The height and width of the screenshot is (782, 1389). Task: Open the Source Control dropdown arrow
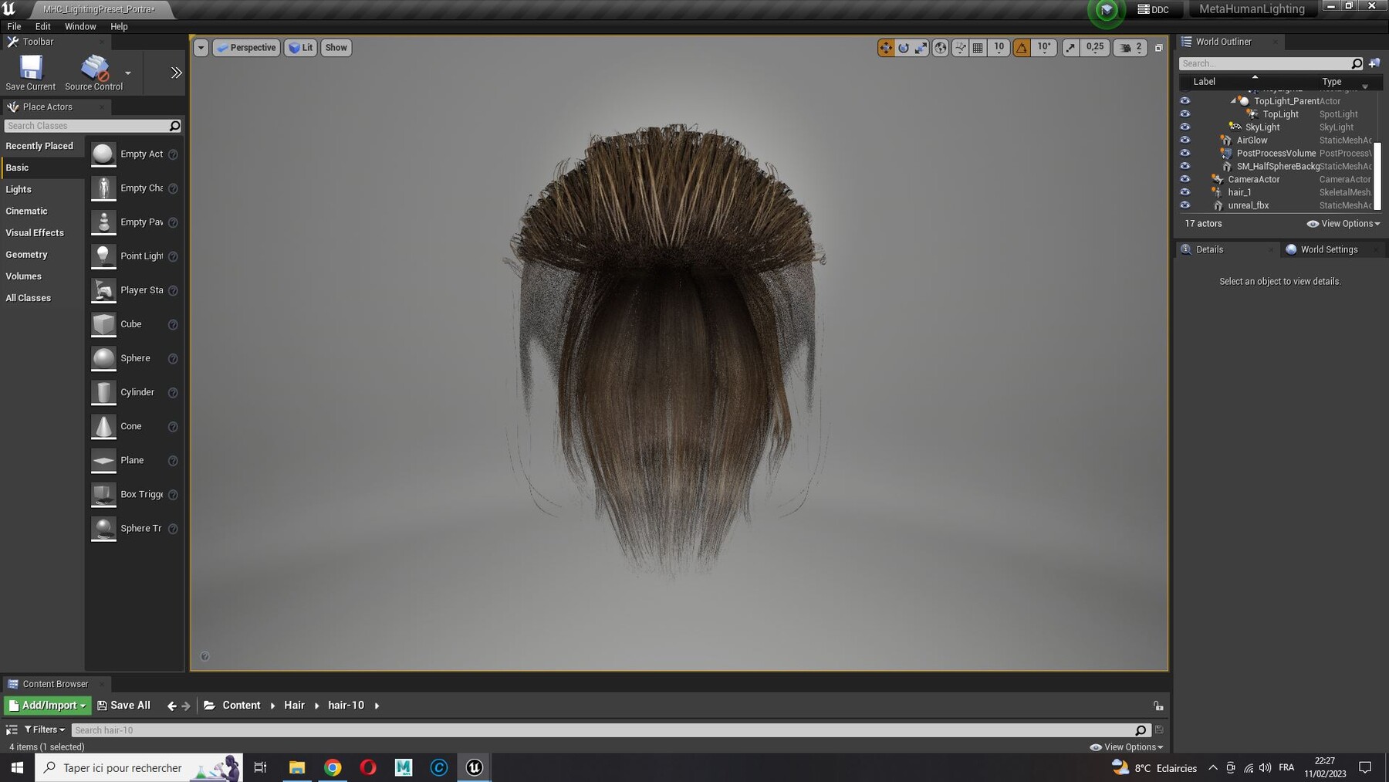point(128,73)
